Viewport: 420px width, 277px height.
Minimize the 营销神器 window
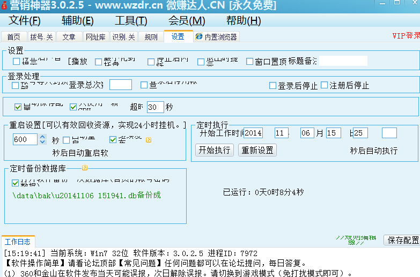tap(382, 3)
